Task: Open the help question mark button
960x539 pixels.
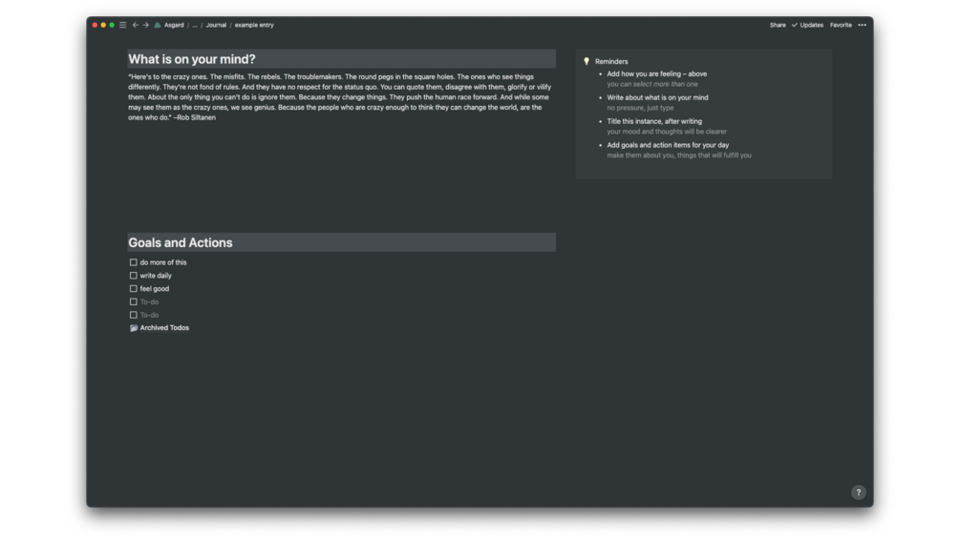Action: tap(858, 492)
